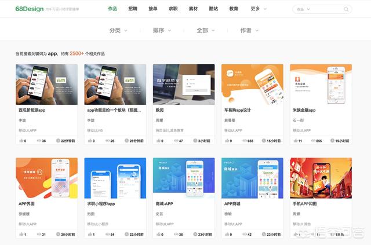Viewport: 371px width, 245px height.
Task: Open the 酷站 nav item
Action: tap(213, 9)
